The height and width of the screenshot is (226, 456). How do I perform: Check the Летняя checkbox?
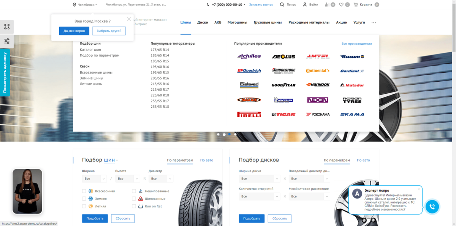pyautogui.click(x=84, y=206)
